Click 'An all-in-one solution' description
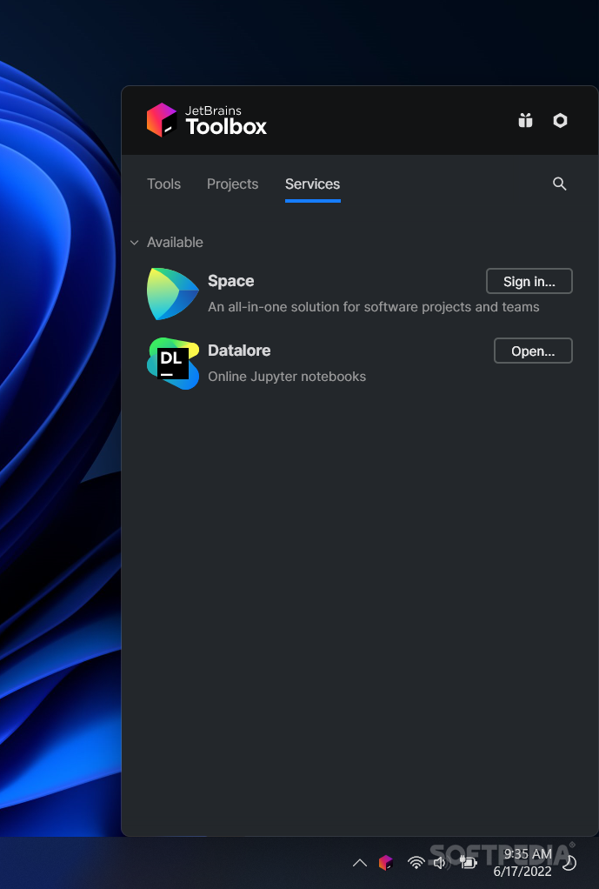 point(374,307)
